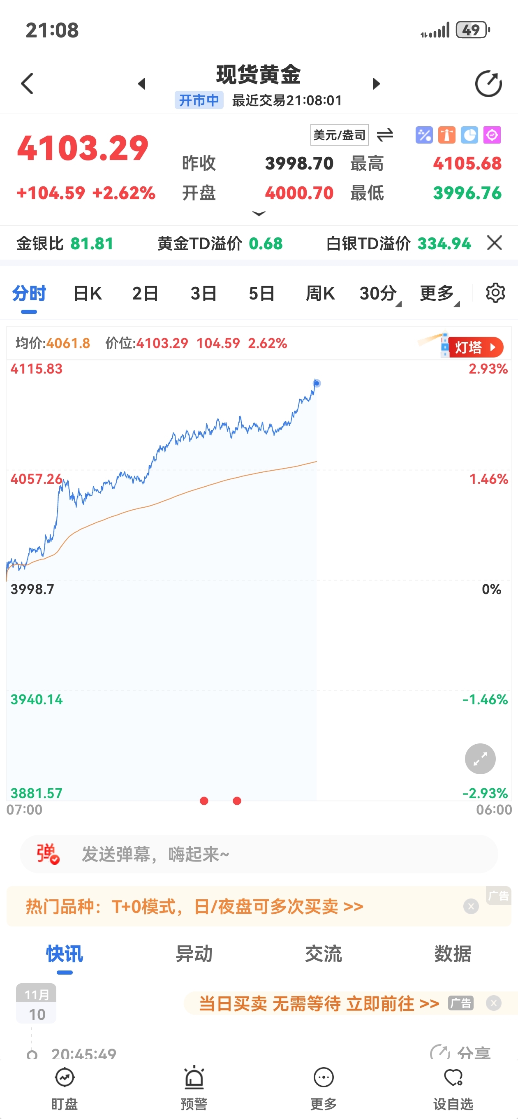
Task: Toggle the 弹 danmaku switch
Action: pyautogui.click(x=48, y=854)
